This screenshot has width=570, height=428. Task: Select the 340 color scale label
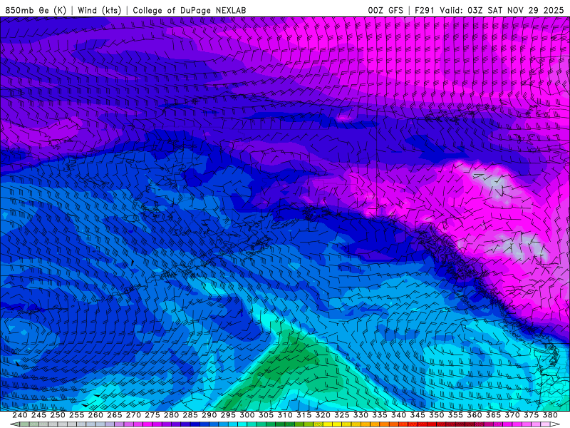point(399,415)
